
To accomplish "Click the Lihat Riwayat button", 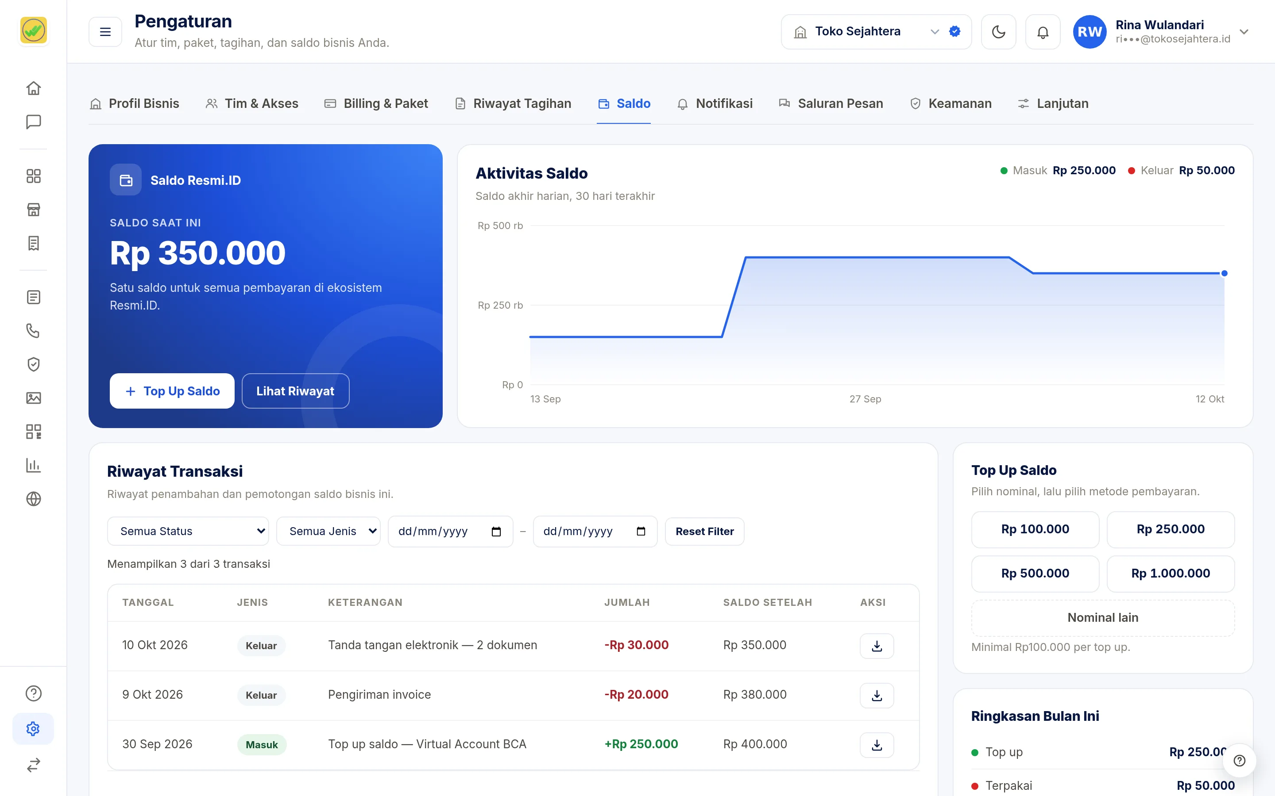I will point(295,390).
